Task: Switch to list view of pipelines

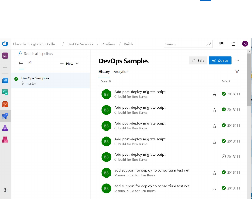Action: click(x=21, y=63)
